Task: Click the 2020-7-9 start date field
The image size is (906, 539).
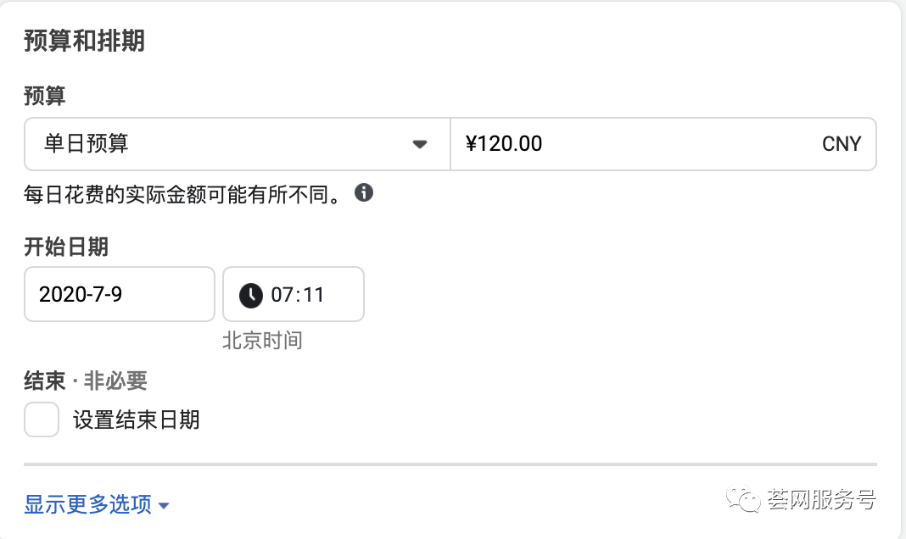Action: click(119, 295)
